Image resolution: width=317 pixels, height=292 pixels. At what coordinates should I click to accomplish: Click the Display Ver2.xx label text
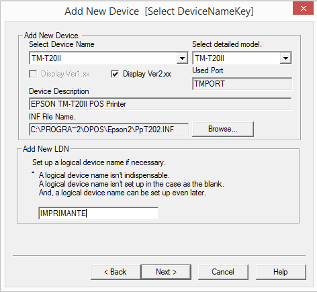[147, 74]
